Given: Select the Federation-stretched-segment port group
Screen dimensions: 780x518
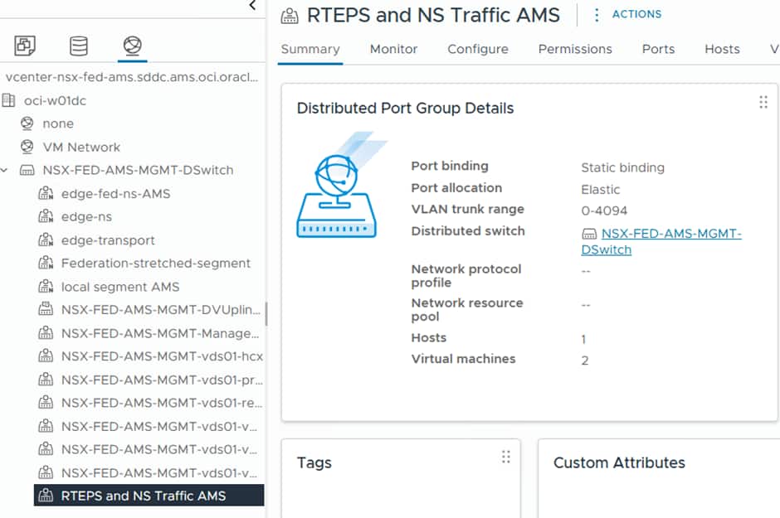Looking at the screenshot, I should tap(156, 264).
